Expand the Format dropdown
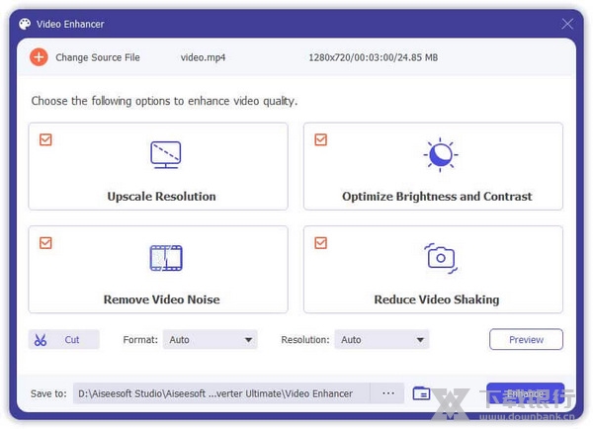The image size is (593, 429). coord(210,340)
